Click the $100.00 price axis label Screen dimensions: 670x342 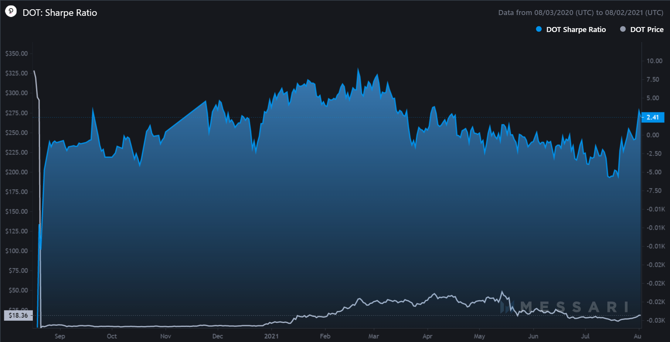[17, 251]
